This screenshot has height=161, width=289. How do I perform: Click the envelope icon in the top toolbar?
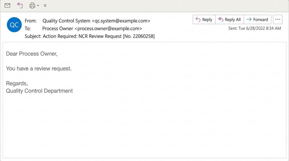tap(7, 5)
